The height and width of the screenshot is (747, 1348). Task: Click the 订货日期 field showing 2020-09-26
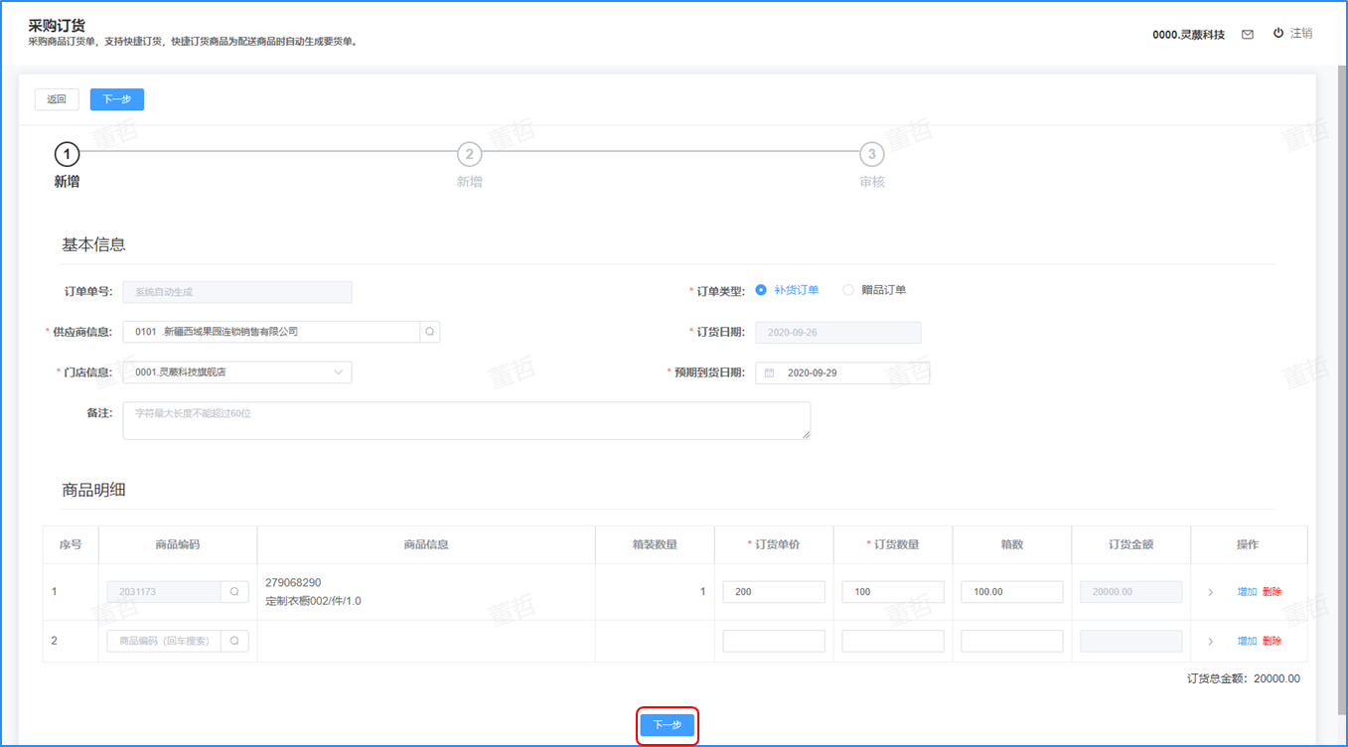(838, 332)
